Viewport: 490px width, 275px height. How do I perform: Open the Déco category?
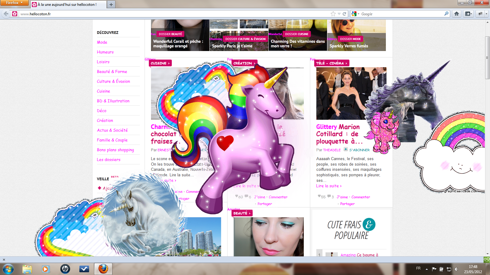coord(101,111)
